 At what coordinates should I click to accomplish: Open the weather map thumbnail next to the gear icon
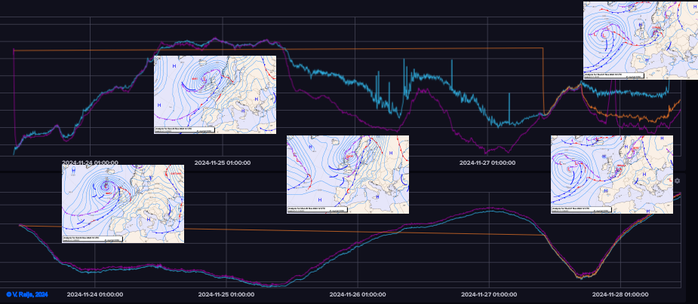[612, 175]
